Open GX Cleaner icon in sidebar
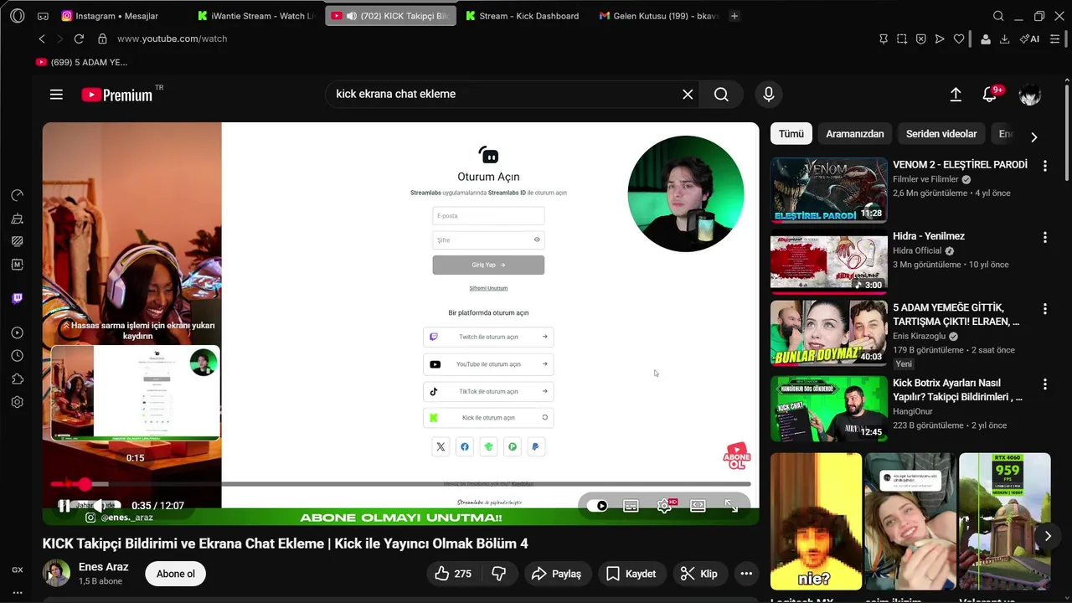The width and height of the screenshot is (1072, 603). 18,219
